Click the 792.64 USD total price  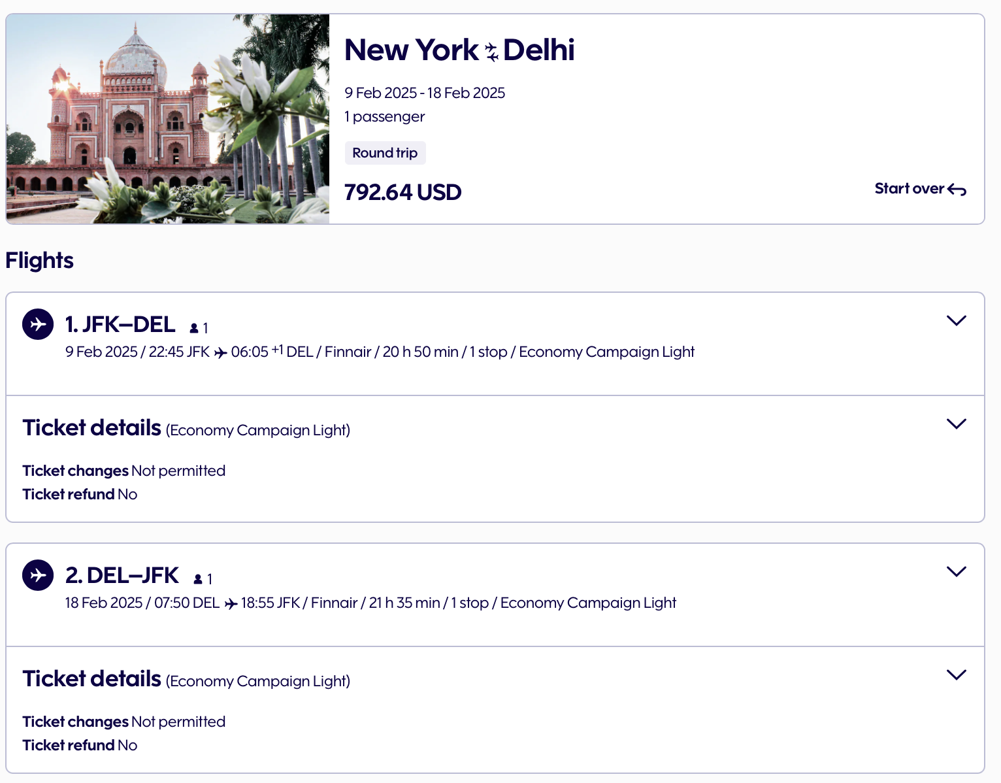tap(403, 192)
